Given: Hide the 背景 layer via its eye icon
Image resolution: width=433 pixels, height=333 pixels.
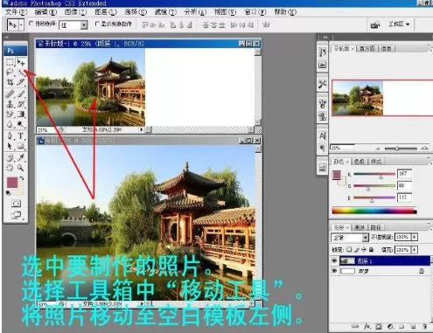Looking at the screenshot, I should (x=334, y=271).
